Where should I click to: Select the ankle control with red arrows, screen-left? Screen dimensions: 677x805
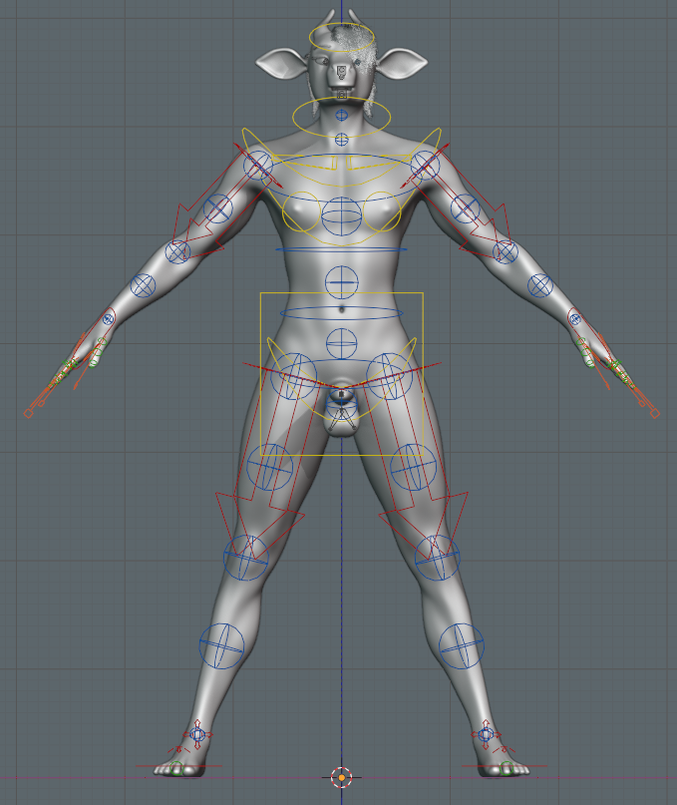click(197, 734)
